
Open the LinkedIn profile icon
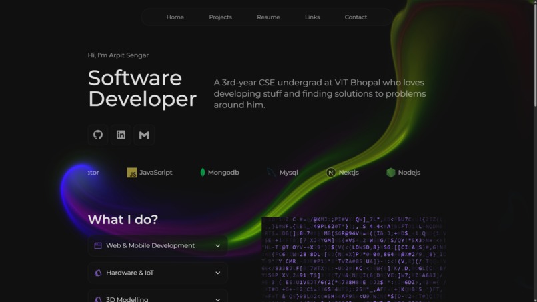point(121,135)
